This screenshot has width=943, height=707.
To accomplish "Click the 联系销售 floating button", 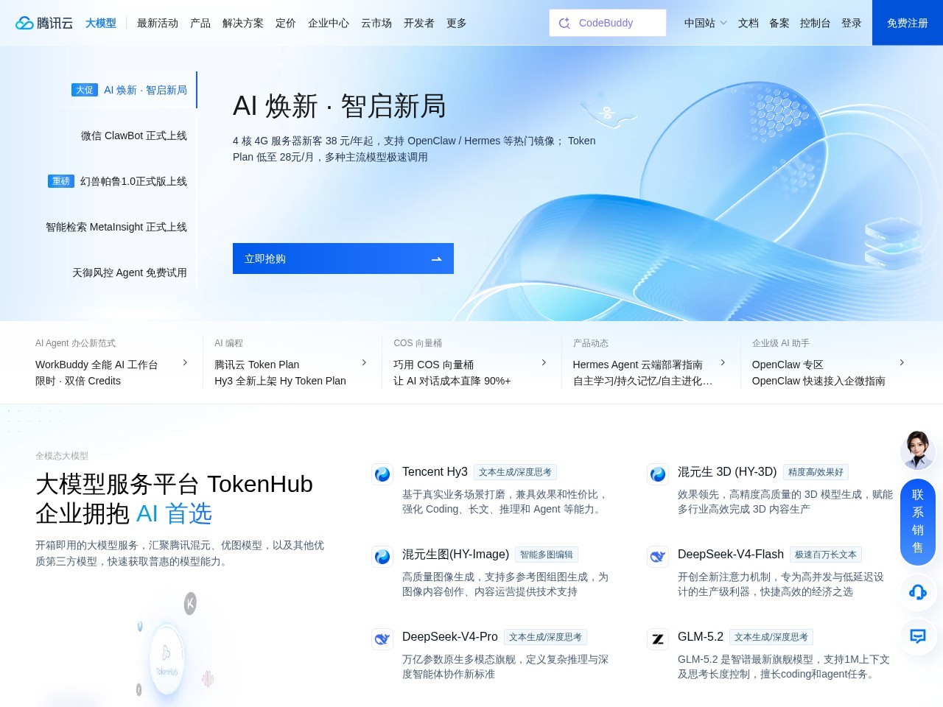I will pos(918,521).
